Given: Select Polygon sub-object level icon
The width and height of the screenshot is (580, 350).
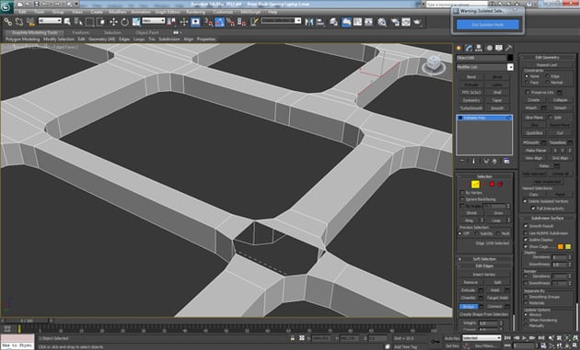Looking at the screenshot, I should pyautogui.click(x=492, y=185).
